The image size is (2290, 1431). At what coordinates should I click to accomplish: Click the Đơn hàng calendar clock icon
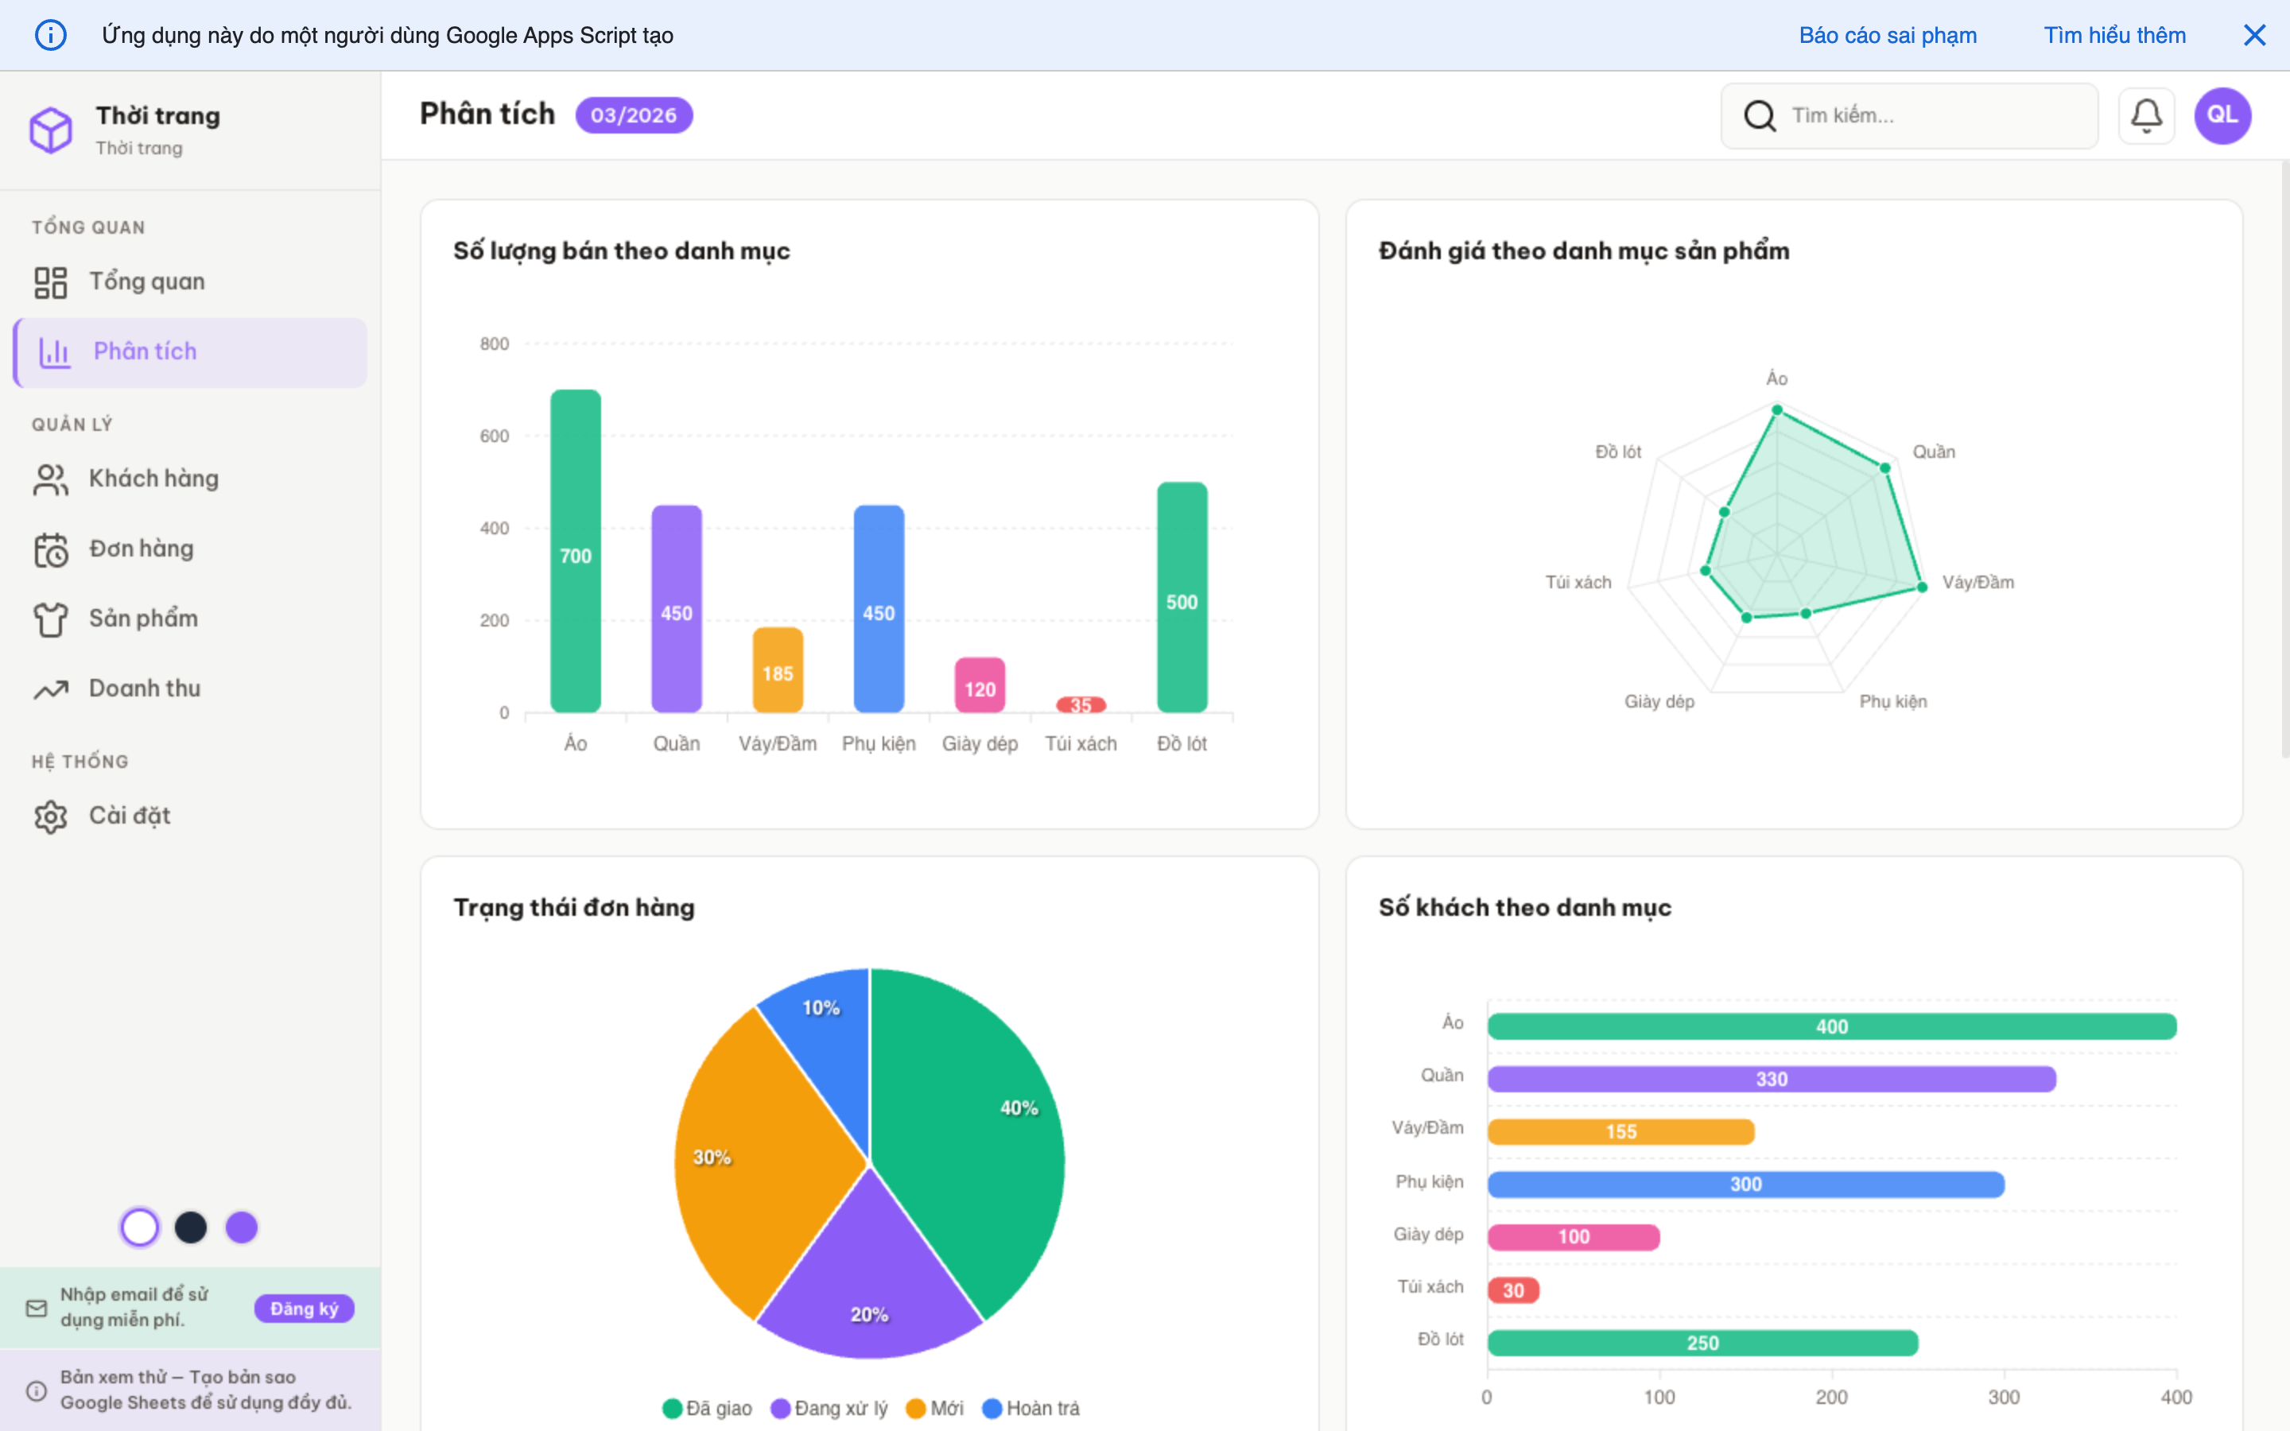[x=51, y=549]
